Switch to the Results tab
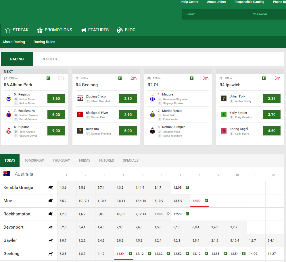Screen dimensions: 286x262 [x=49, y=59]
